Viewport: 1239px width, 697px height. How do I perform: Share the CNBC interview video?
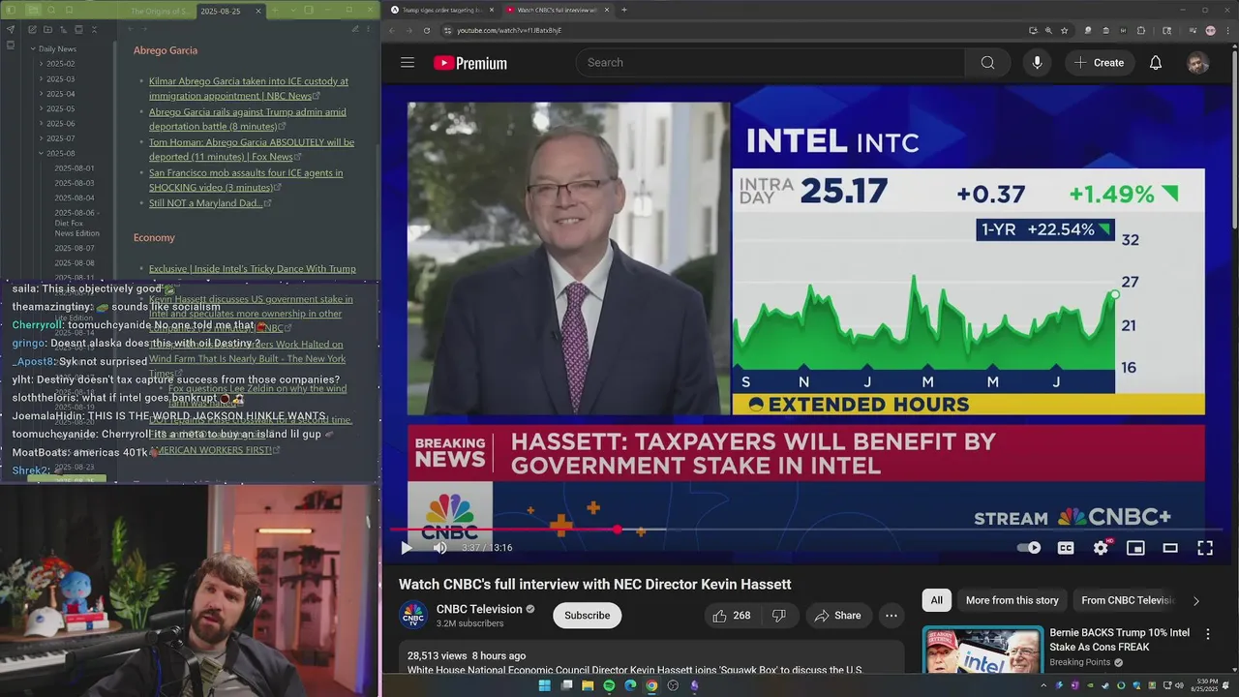coord(838,616)
